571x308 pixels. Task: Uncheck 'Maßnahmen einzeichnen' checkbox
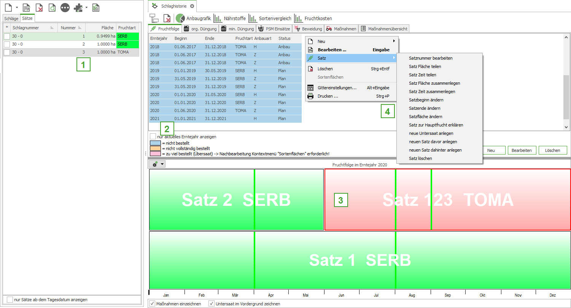tap(152, 304)
